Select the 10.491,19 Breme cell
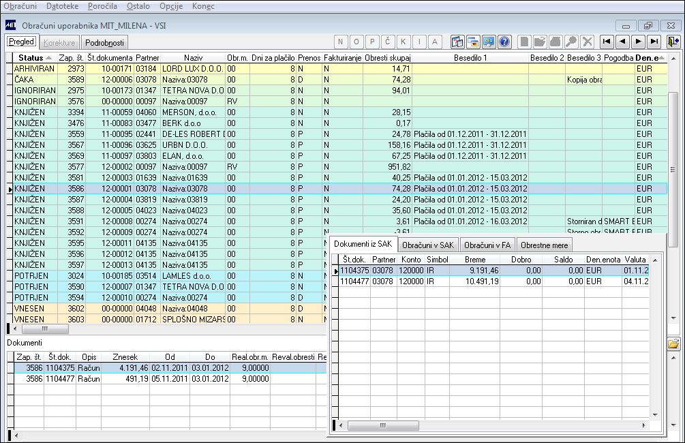The width and height of the screenshot is (685, 443). 475,281
